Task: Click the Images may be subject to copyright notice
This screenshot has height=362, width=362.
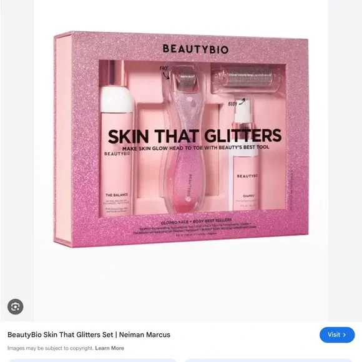Action: click(51, 348)
